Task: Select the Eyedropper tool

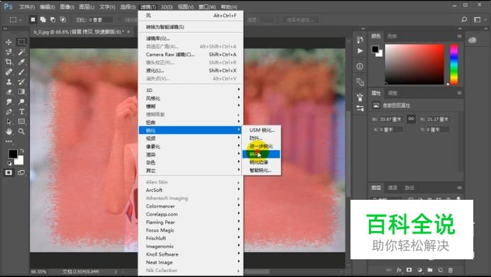Action: (x=21, y=62)
